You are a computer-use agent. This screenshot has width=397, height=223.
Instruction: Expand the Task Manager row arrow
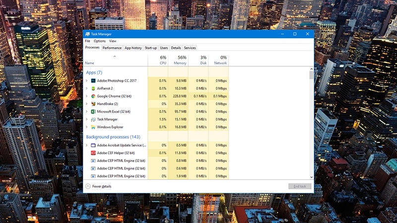[87, 119]
